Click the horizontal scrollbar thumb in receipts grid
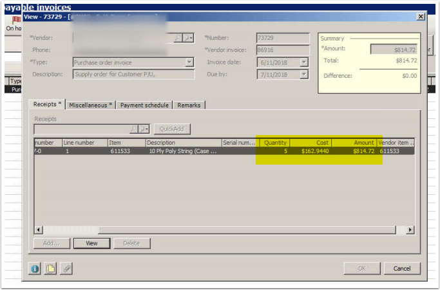440x290 pixels. point(247,230)
